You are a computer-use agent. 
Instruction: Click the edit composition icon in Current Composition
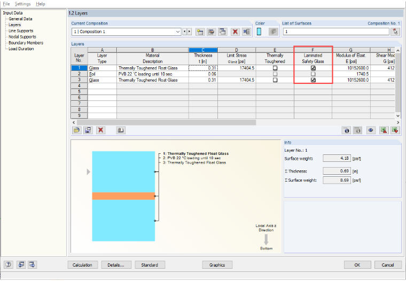[212, 32]
